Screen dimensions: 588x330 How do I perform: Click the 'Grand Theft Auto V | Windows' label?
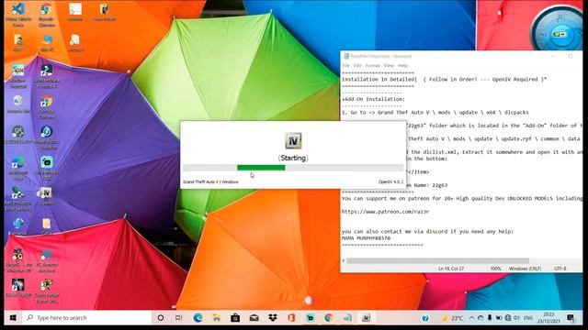(x=210, y=181)
